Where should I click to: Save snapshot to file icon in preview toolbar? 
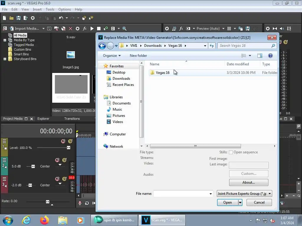tap(248, 29)
